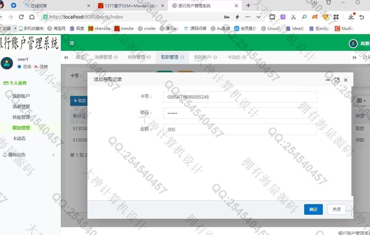The image size is (370, 235).
Task: Close the 消费管理 page tab
Action: point(116,57)
